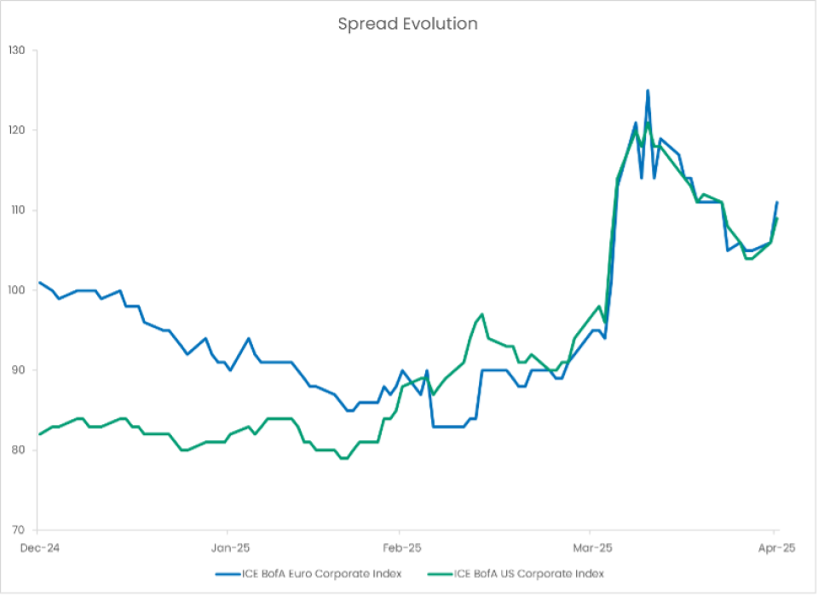Click the blue line's highest peak at 125
This screenshot has width=818, height=596.
(x=648, y=90)
